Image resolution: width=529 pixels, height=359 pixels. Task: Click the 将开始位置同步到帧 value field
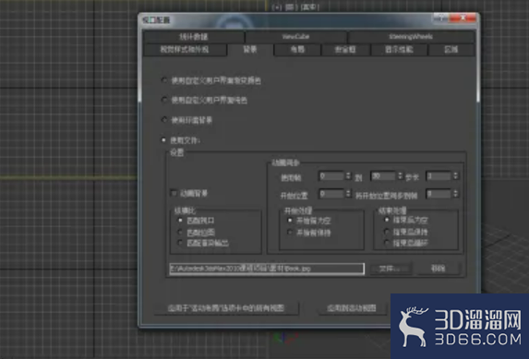439,194
